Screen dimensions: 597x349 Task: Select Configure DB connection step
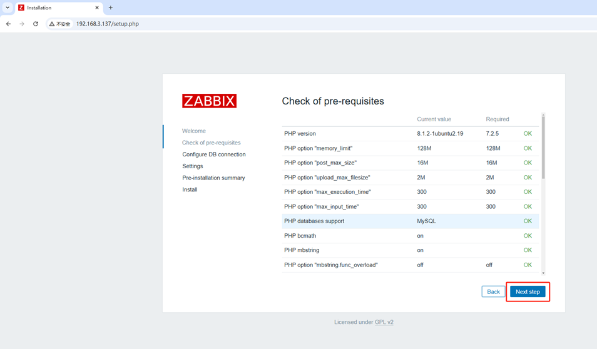214,154
